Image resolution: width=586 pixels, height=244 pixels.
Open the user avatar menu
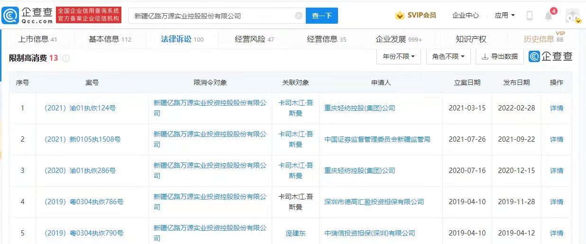573,16
